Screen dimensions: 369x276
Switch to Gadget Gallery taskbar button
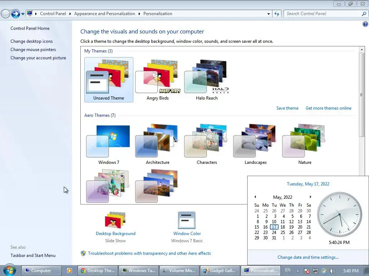(x=220, y=271)
